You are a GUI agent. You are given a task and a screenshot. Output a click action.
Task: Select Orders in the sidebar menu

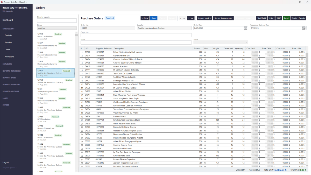(x=7, y=50)
